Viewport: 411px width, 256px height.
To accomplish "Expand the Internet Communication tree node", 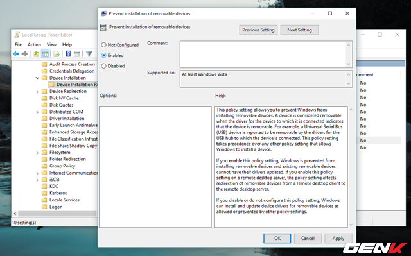I will point(37,173).
